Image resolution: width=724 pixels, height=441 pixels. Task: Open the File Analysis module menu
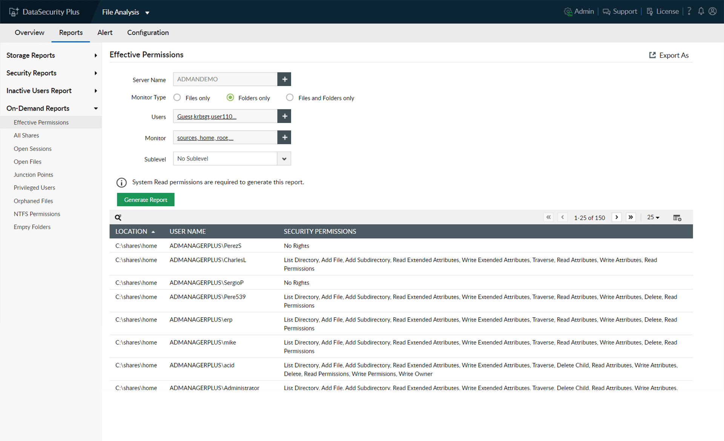click(126, 12)
